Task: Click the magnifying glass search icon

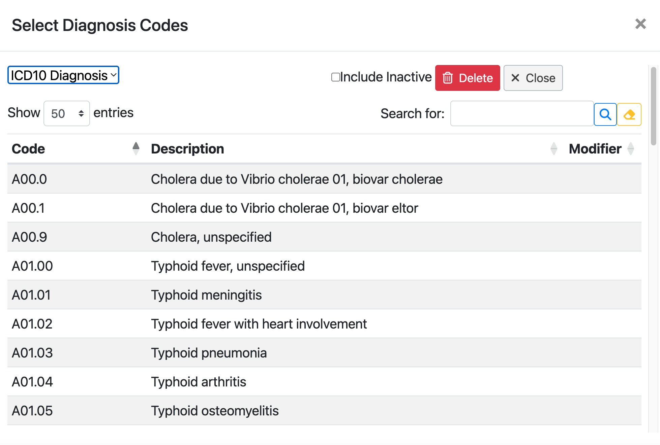Action: click(x=605, y=114)
